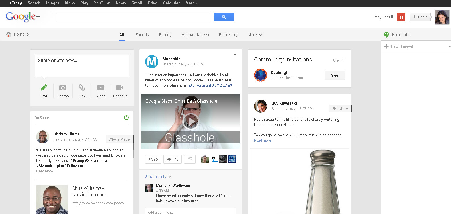Click the #HolyKaw hashtag tag
This screenshot has height=214, width=451.
point(340,109)
